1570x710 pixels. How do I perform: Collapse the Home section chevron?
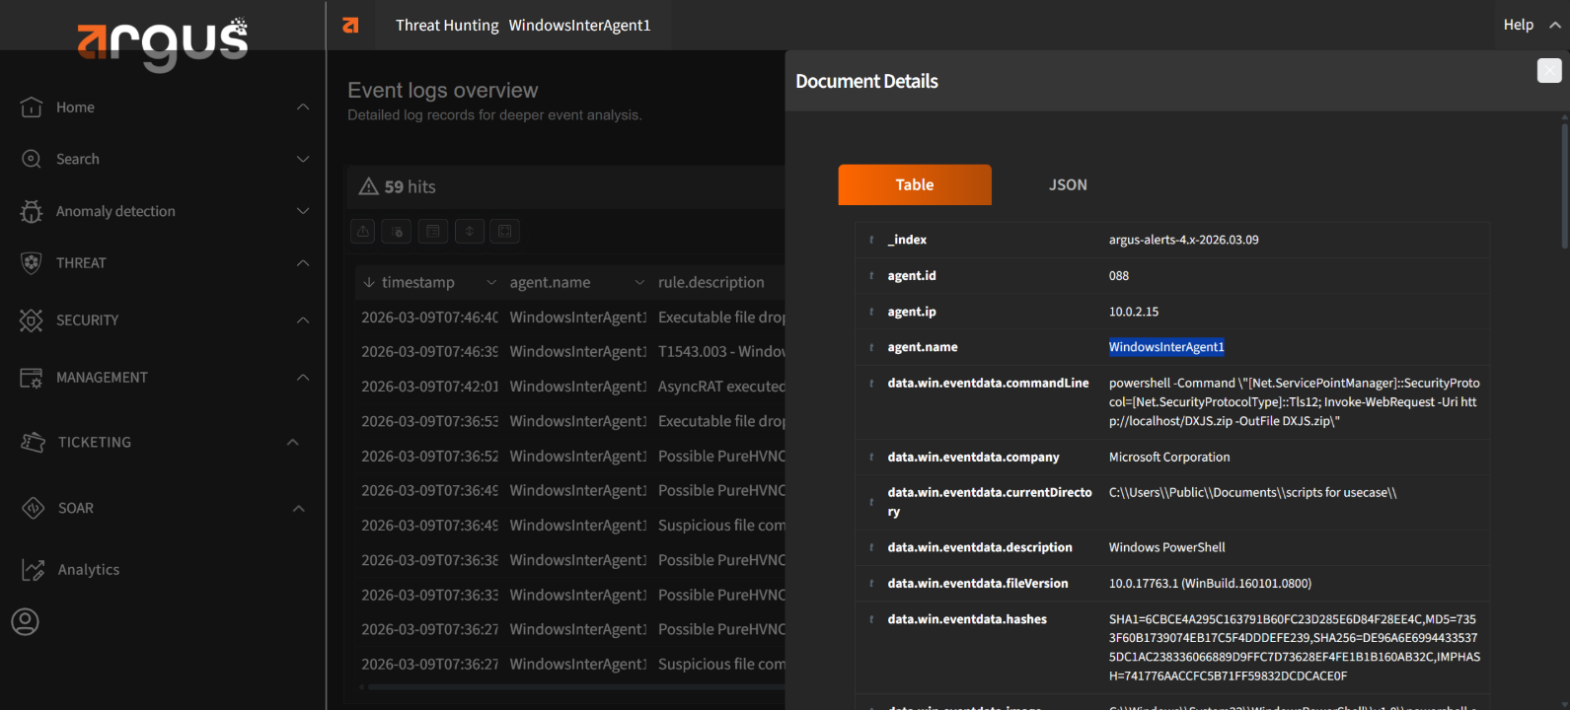303,106
